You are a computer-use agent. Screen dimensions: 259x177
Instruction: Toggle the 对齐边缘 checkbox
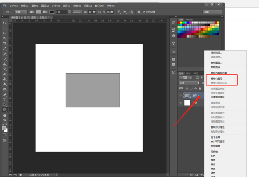144,12
